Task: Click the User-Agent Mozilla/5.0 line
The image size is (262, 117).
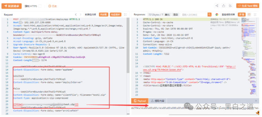Action: pos(69,49)
